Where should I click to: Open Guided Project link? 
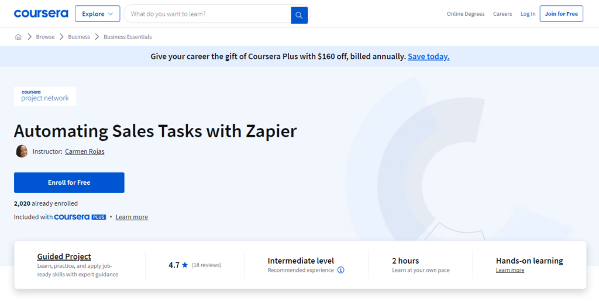(64, 257)
